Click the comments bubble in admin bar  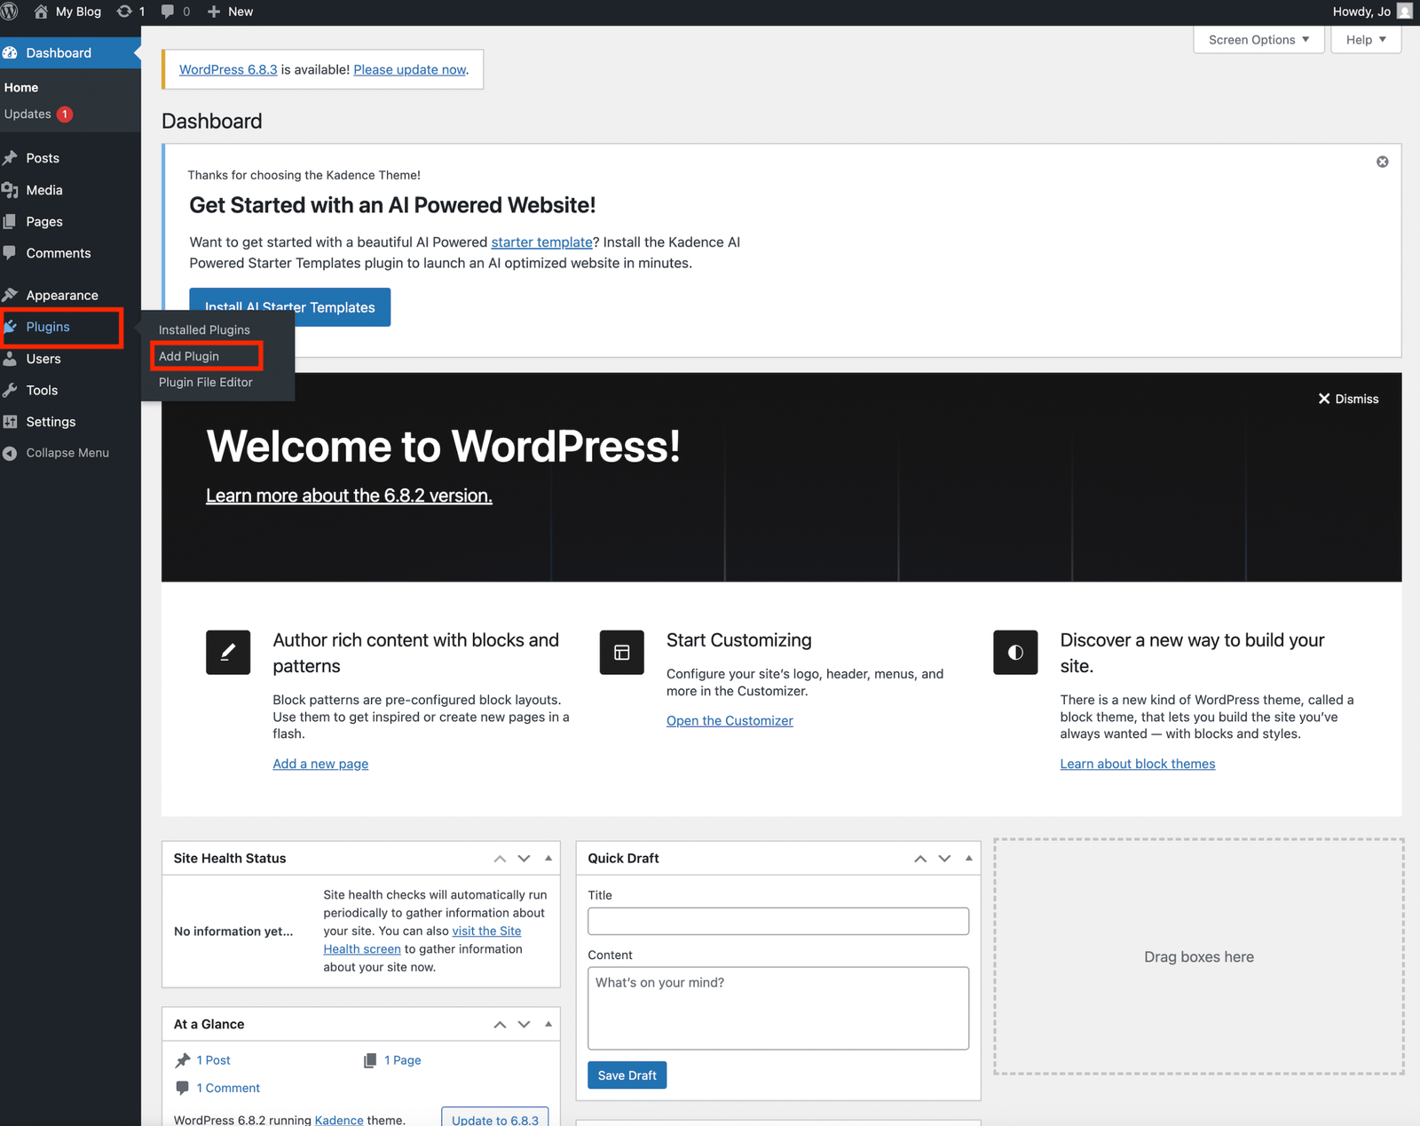(168, 12)
